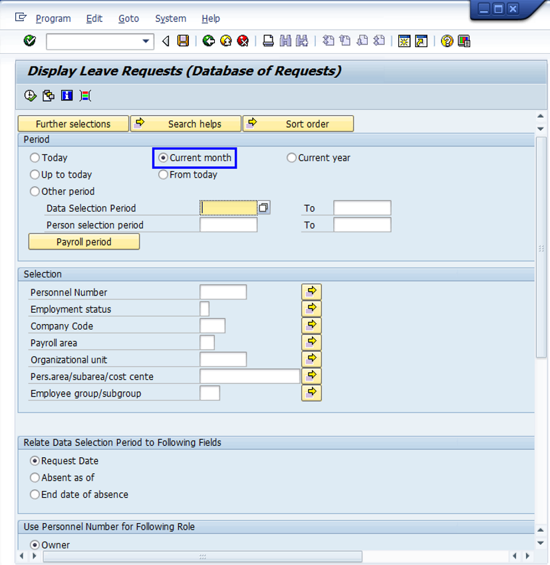Open multiple selection for Personnel Number

coord(311,292)
